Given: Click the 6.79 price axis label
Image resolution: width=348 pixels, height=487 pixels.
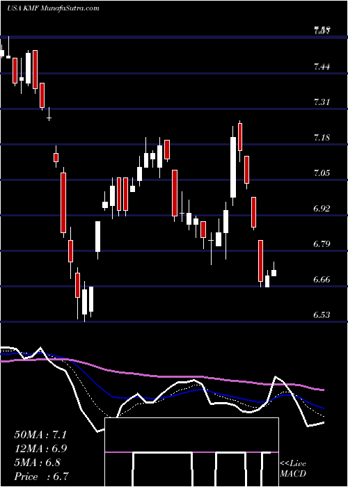Looking at the screenshot, I should 322,243.
